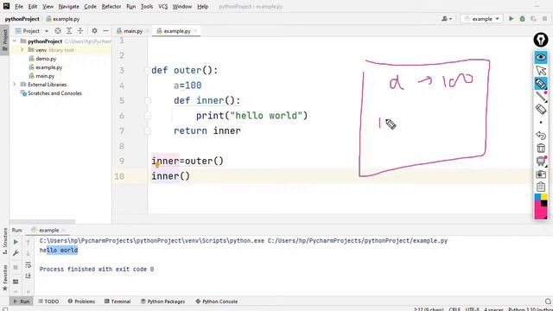This screenshot has height=311, width=553.
Task: Jump down the stack trace arrow
Action: coord(29,253)
